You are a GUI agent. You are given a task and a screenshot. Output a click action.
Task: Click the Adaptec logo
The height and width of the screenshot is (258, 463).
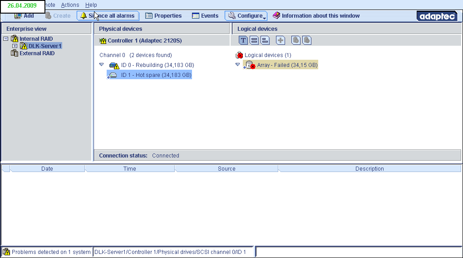click(x=436, y=16)
